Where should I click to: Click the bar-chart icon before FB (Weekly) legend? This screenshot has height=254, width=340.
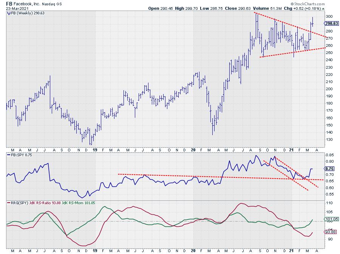point(9,13)
